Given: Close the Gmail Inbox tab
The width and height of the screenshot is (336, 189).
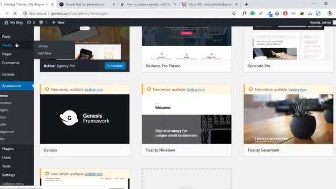Looking at the screenshot, I should point(236,4).
